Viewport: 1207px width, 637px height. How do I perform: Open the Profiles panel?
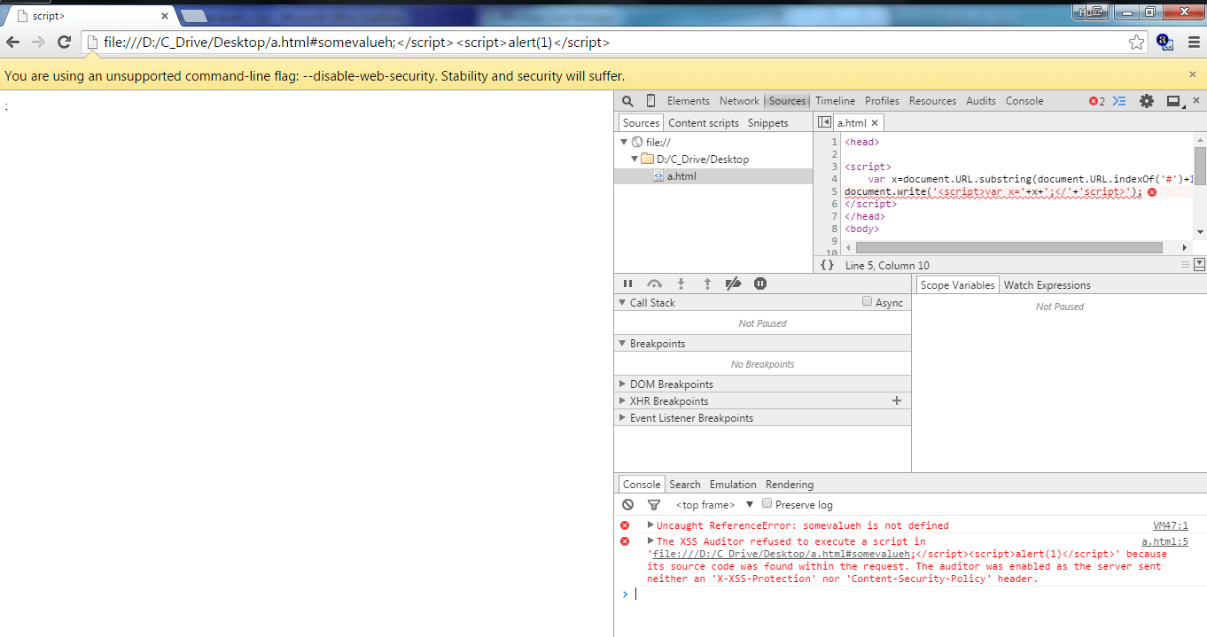[x=882, y=101]
